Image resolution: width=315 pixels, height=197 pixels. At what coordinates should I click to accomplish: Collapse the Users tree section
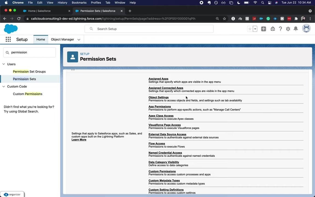click(x=4, y=64)
